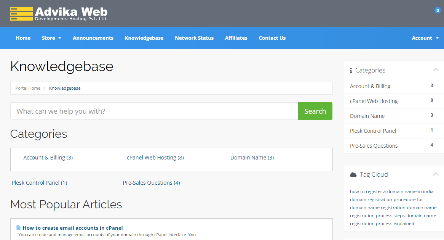Image resolution: width=444 pixels, height=240 pixels.
Task: Click the green Search button
Action: pyautogui.click(x=315, y=111)
